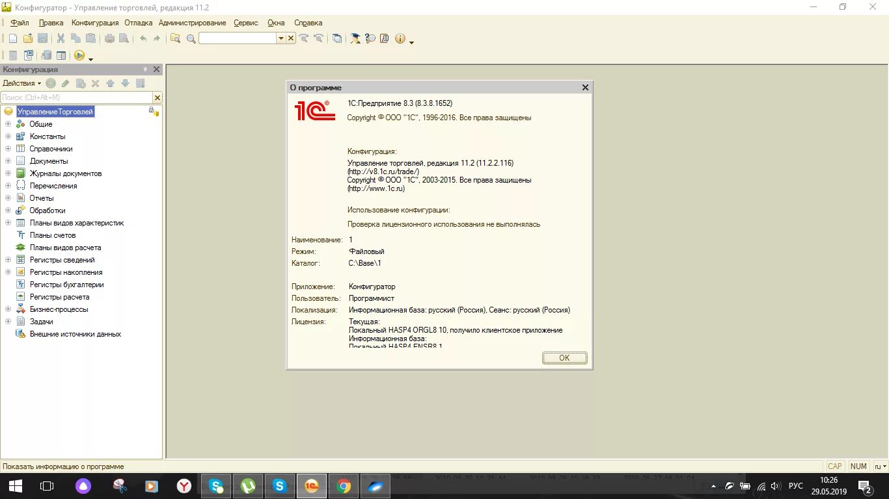Click the Open file toolbar icon
Image resolution: width=889 pixels, height=499 pixels.
(x=28, y=38)
